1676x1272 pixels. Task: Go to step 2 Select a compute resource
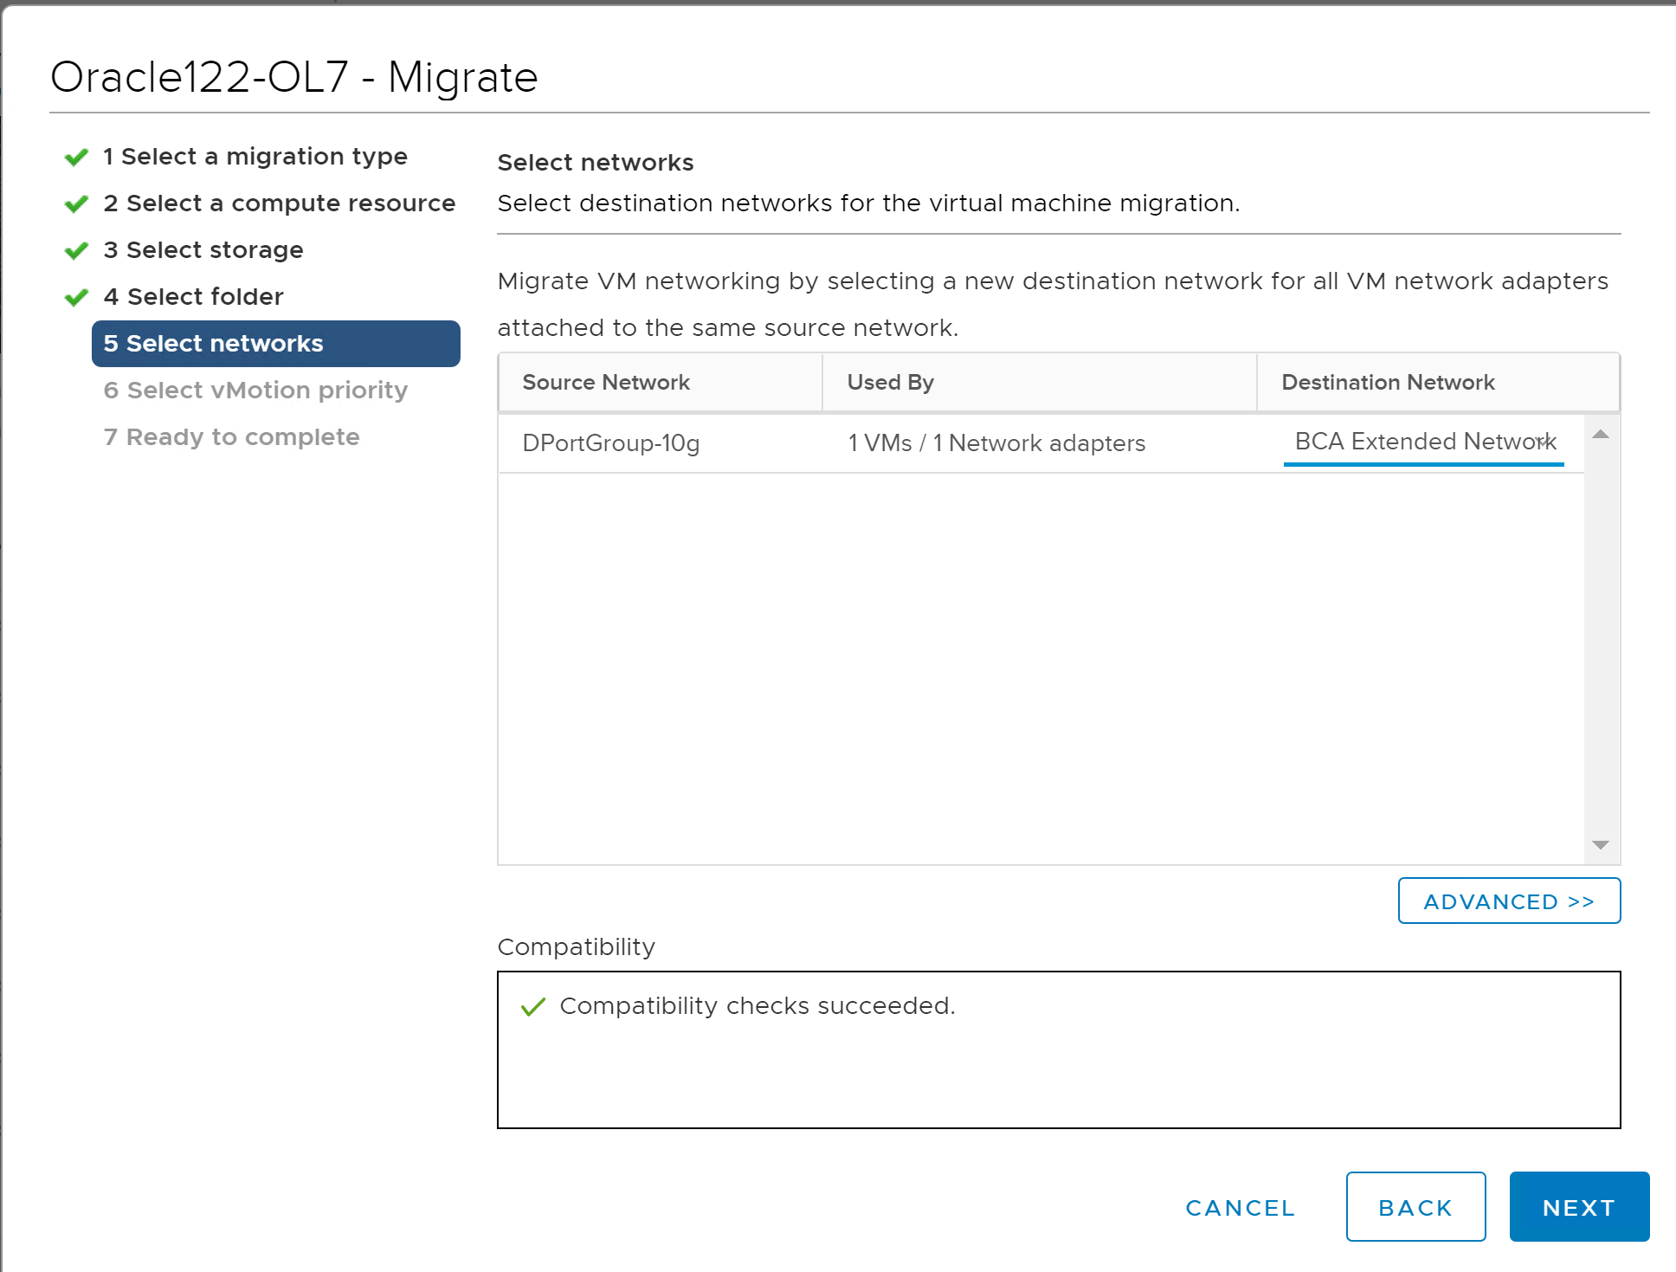coord(279,203)
